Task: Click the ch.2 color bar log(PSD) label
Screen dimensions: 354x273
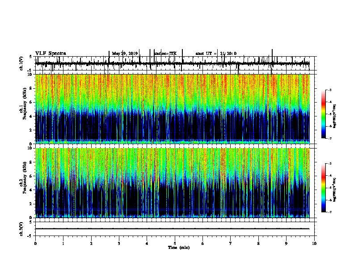Action: pyautogui.click(x=334, y=190)
